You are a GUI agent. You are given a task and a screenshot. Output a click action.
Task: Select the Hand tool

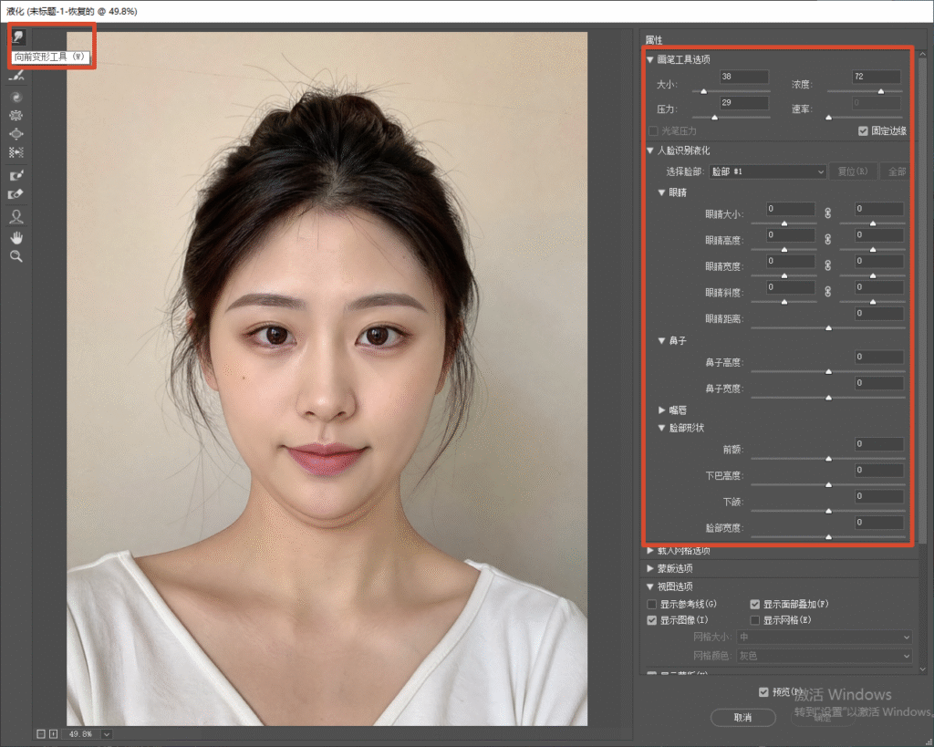[16, 238]
